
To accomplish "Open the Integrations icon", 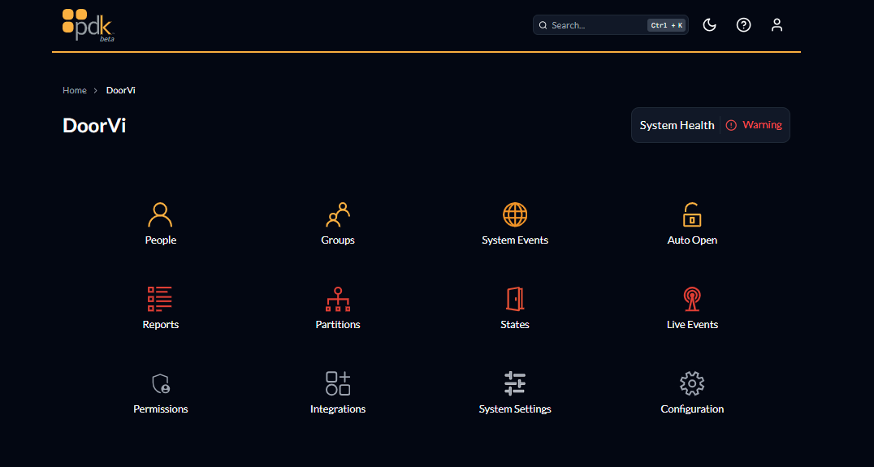I will pyautogui.click(x=338, y=383).
